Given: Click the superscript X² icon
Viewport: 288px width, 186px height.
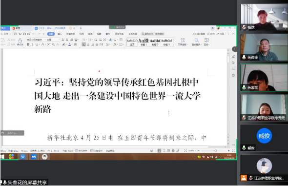Looking at the screenshot, I should coord(48,44).
